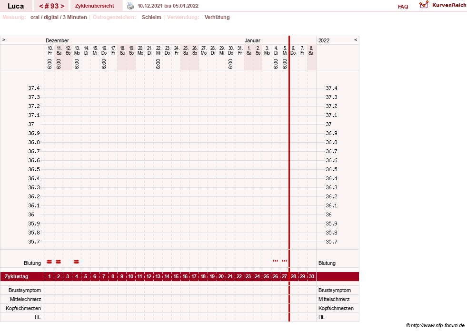Go to previous cycle arrow before #93
Image resolution: width=467 pixels, height=331 pixels.
41,6
